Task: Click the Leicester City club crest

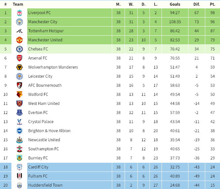Action: pyautogui.click(x=19, y=76)
